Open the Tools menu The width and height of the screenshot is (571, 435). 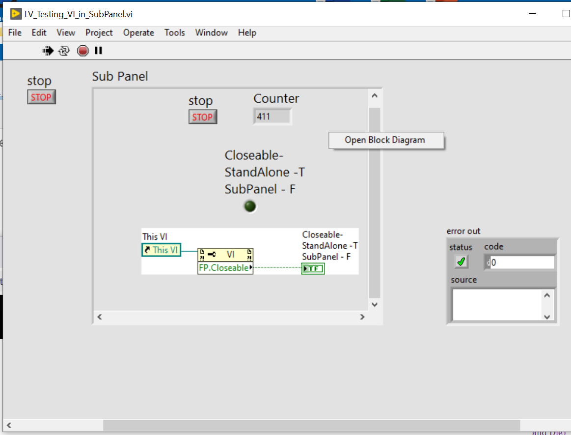click(x=174, y=32)
